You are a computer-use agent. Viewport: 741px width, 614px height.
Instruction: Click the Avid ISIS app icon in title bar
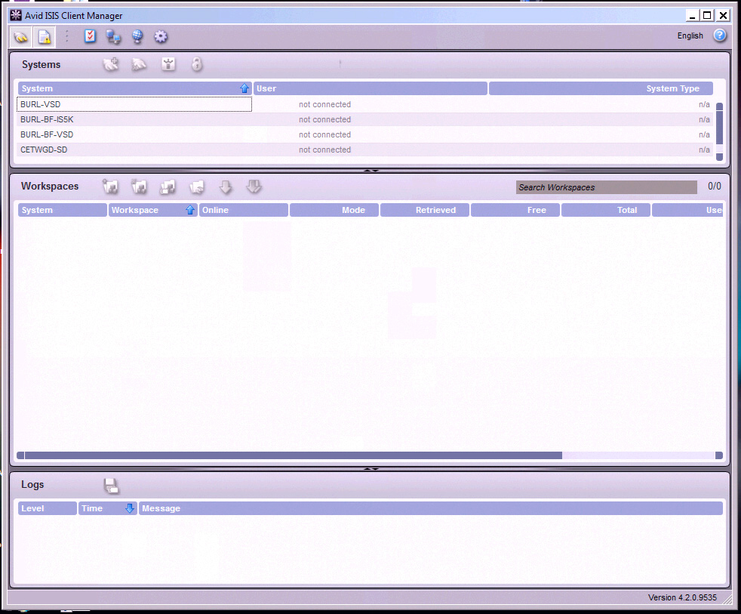tap(16, 15)
